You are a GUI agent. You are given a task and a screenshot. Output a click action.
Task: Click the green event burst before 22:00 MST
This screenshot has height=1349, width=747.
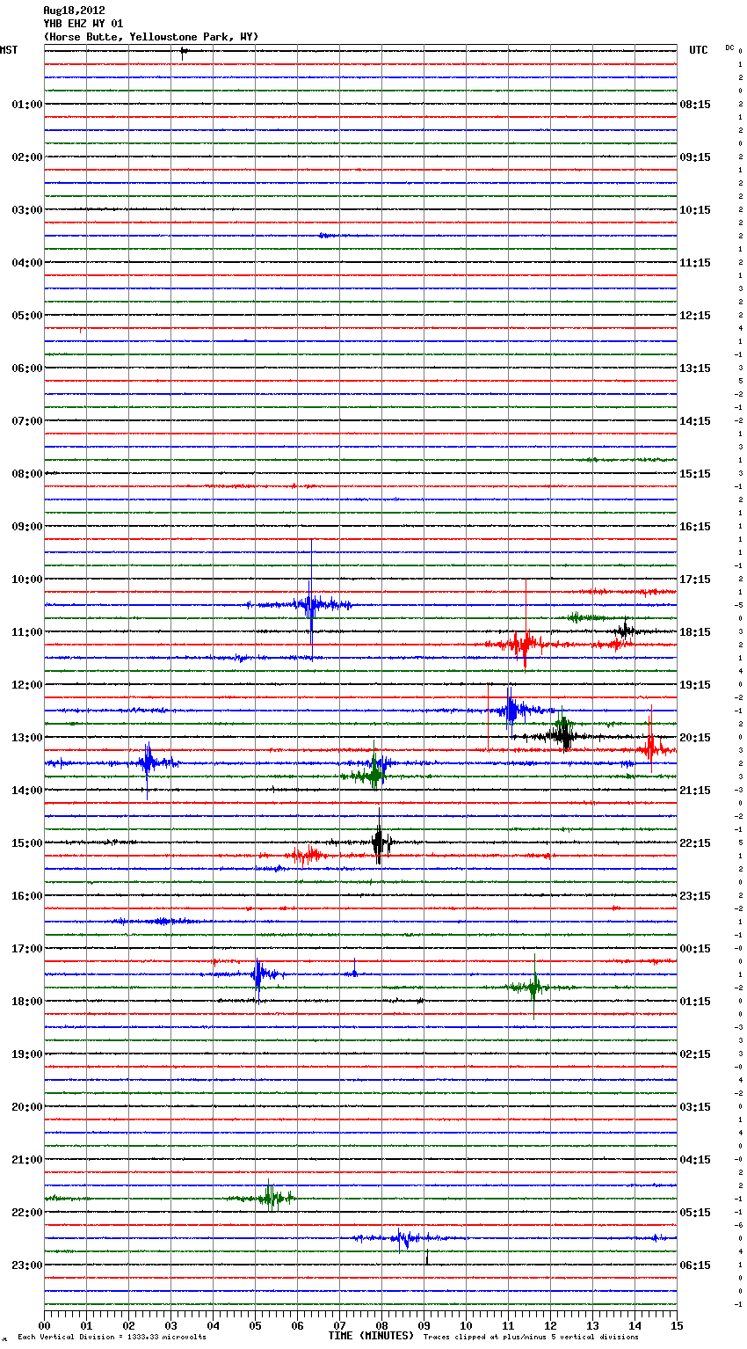(271, 1197)
